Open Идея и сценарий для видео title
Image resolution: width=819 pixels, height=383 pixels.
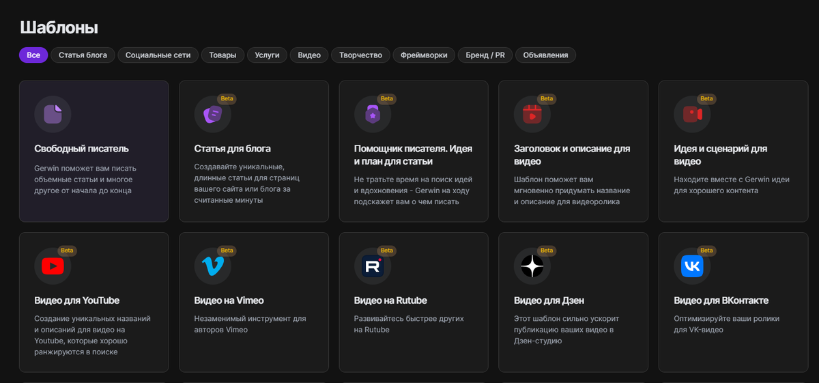721,155
